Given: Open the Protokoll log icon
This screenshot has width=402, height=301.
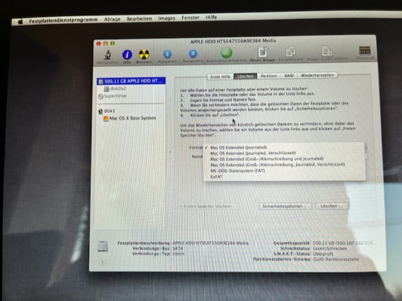Looking at the screenshot, I should point(364,50).
